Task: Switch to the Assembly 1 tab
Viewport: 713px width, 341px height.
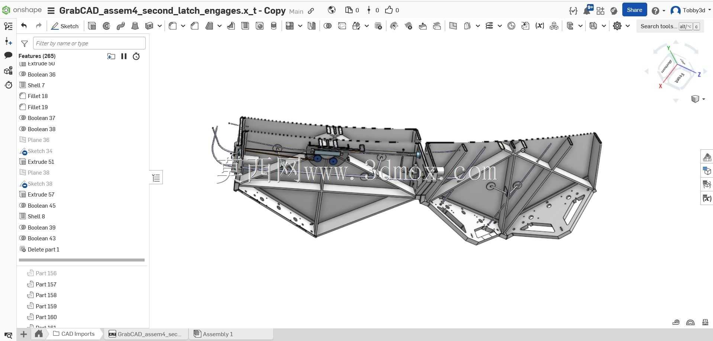Action: 231,334
